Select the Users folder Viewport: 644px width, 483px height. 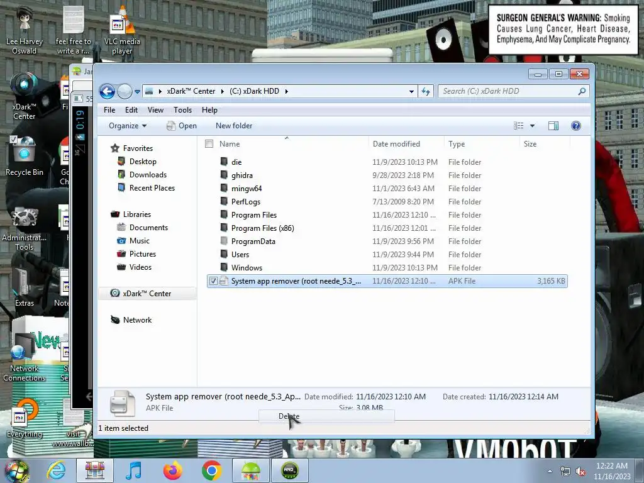240,255
